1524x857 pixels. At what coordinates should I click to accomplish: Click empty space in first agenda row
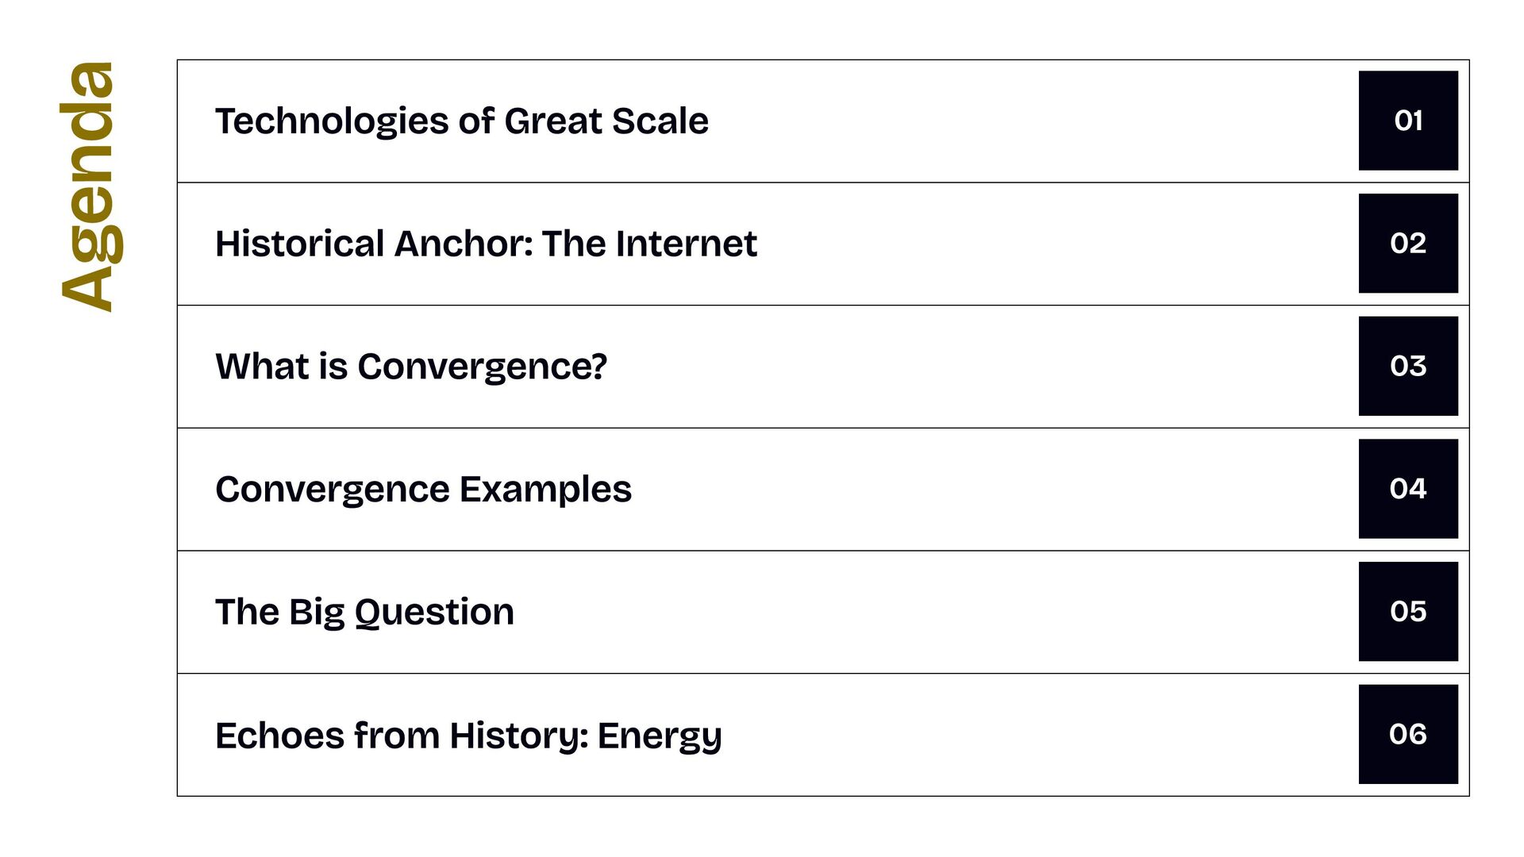1032,121
